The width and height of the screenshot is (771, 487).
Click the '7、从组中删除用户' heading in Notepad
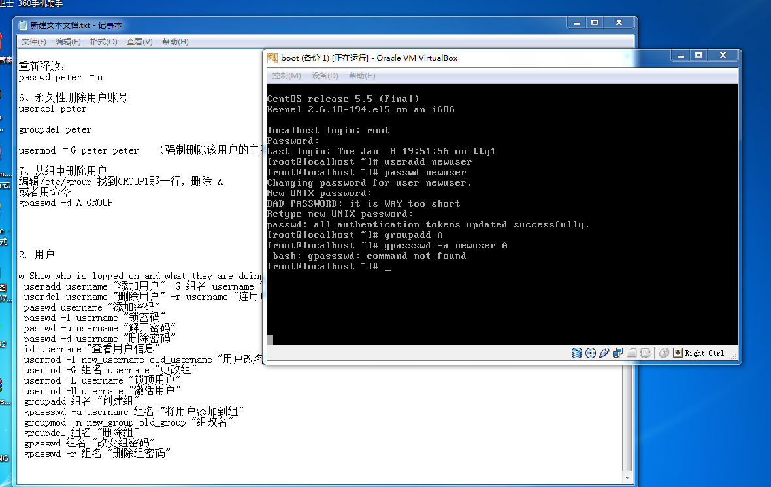pyautogui.click(x=63, y=171)
